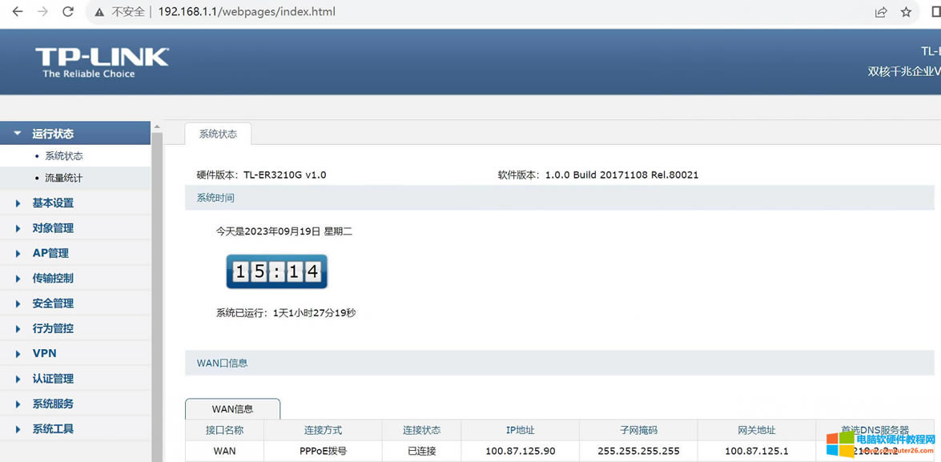The image size is (941, 462).
Task: Expand the AP管理 menu
Action: point(75,253)
